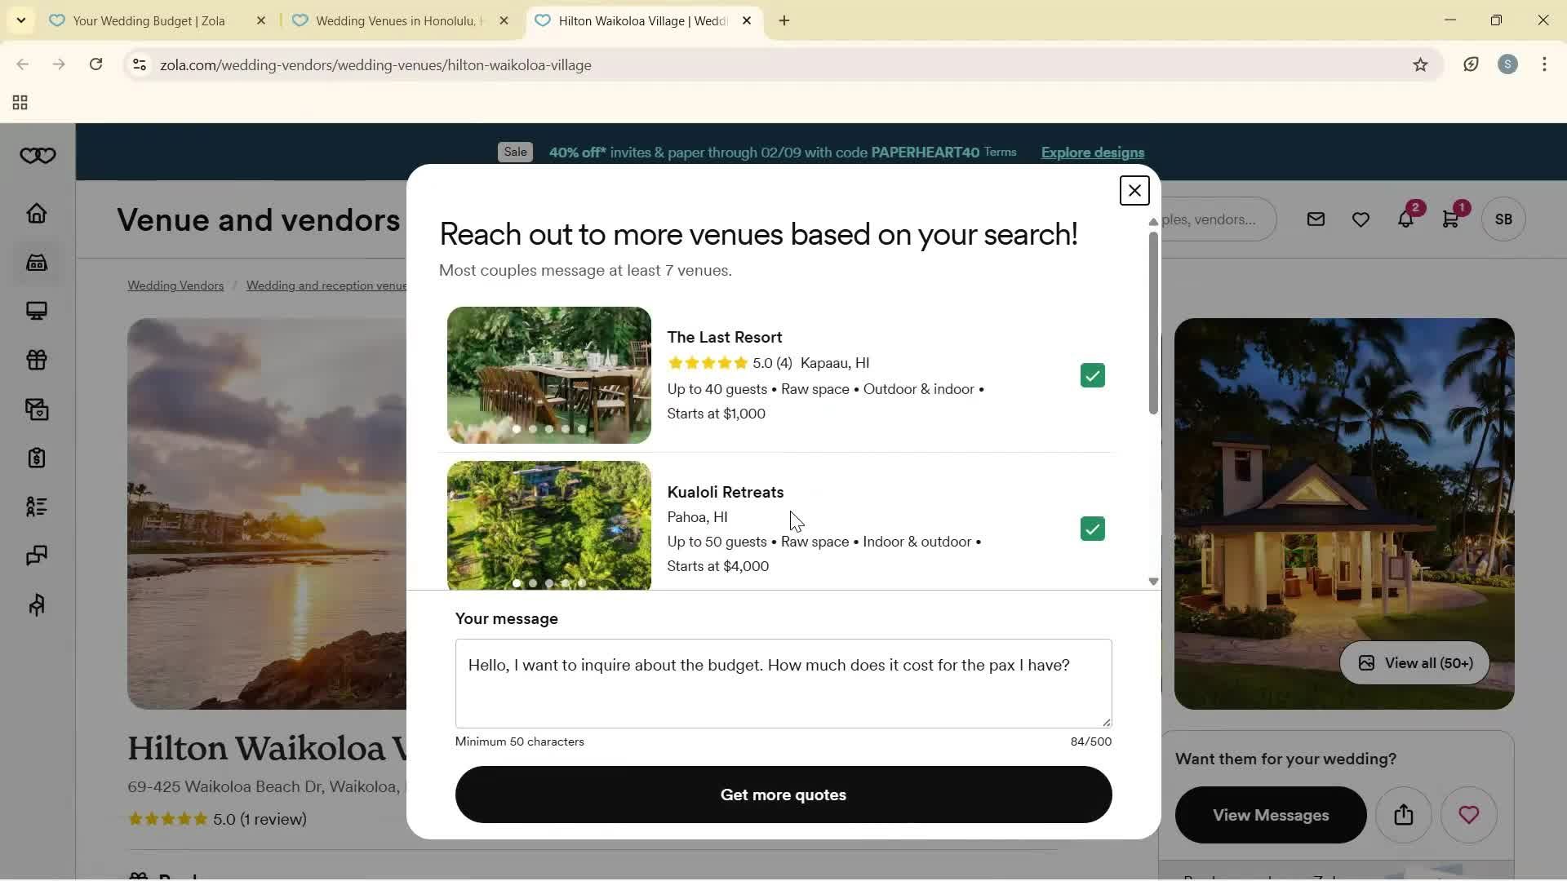The image size is (1567, 881).
Task: Open the shopping cart with badge 1
Action: tap(1449, 219)
